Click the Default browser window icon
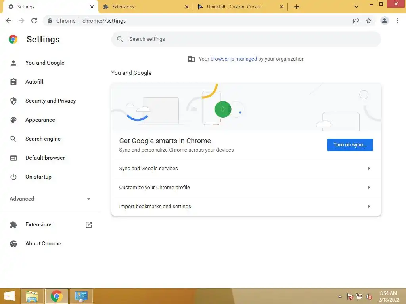The height and width of the screenshot is (304, 406). [13, 158]
